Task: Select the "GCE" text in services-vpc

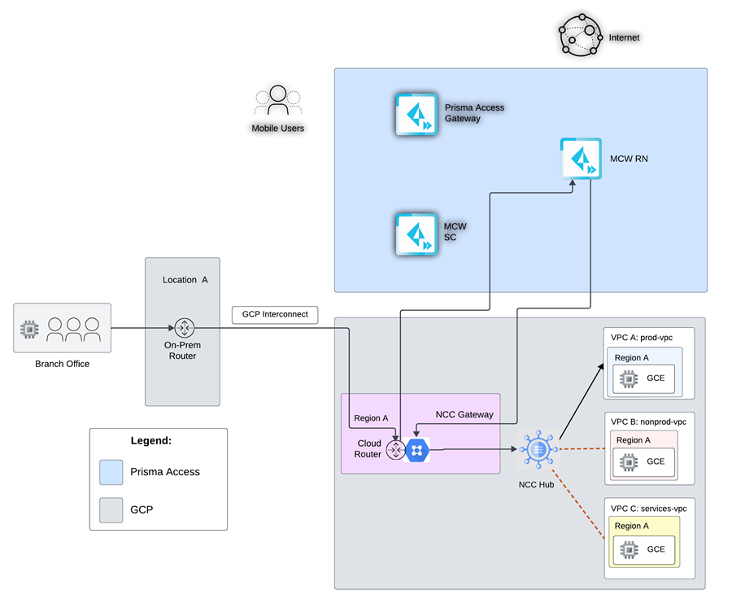Action: tap(656, 549)
